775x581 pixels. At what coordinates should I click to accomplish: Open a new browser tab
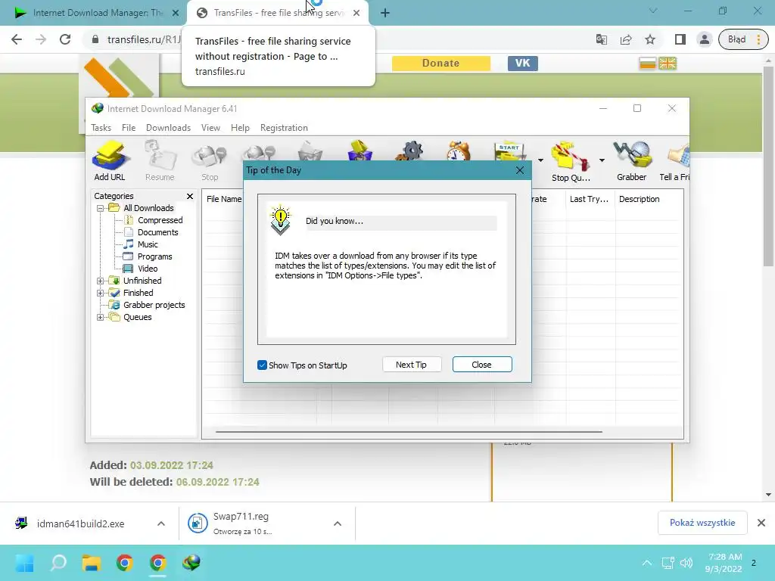pos(385,13)
